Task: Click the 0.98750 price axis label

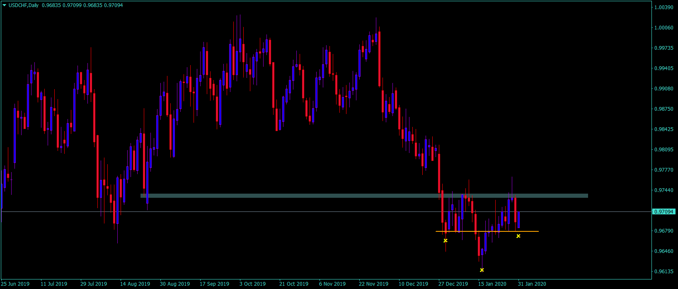Action: pos(663,109)
